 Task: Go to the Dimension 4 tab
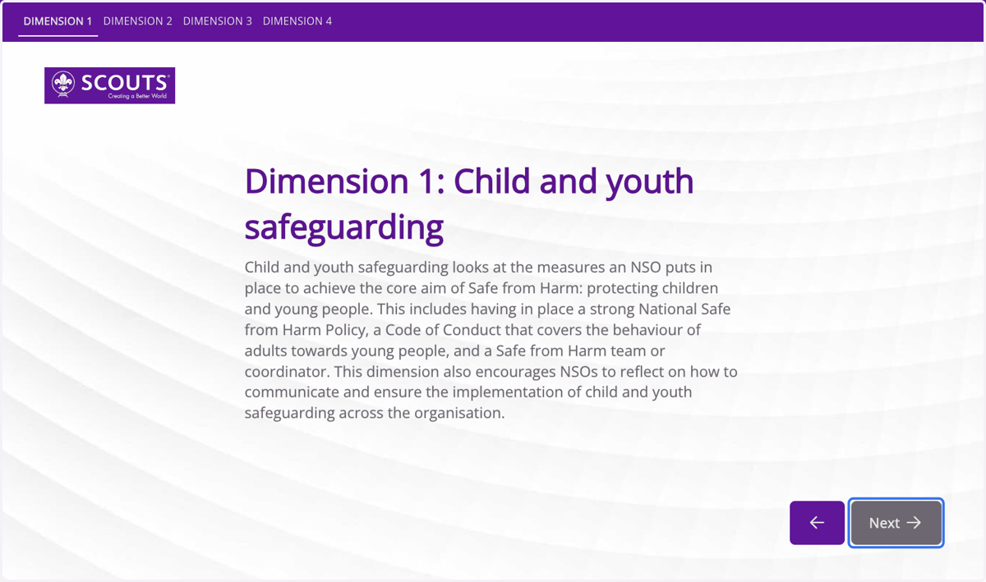click(297, 21)
